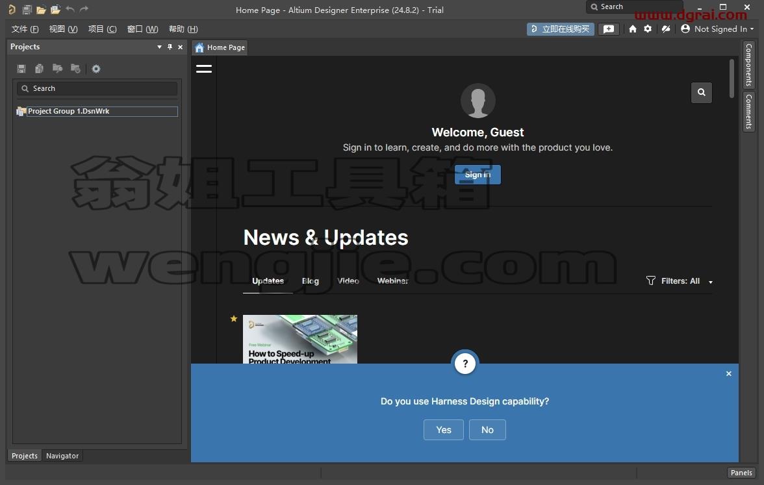
Task: Click the recent projects folder-clock icon
Action: point(75,69)
